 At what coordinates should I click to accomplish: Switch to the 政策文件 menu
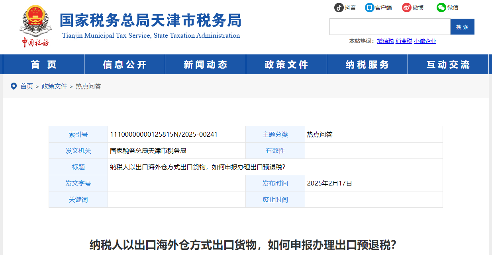(x=286, y=64)
